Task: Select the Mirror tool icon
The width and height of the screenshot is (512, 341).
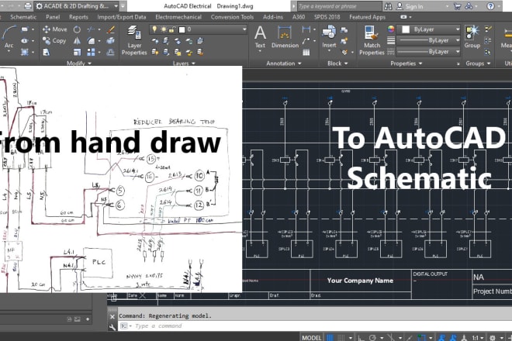Action: 77,41
